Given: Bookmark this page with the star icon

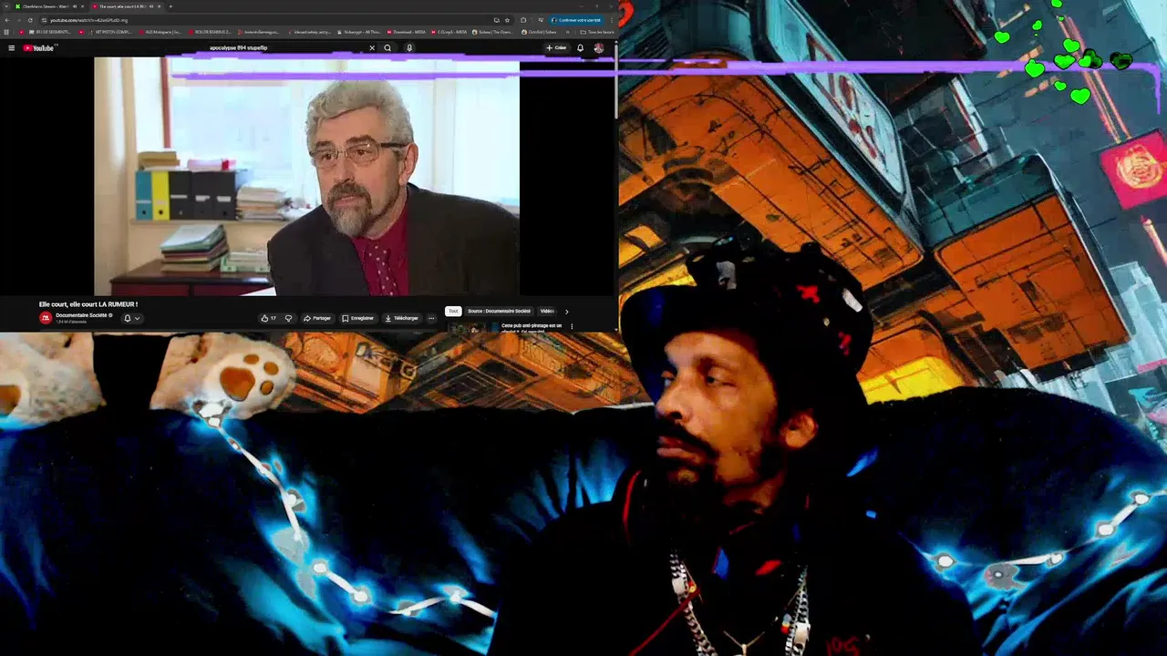Looking at the screenshot, I should pos(508,20).
